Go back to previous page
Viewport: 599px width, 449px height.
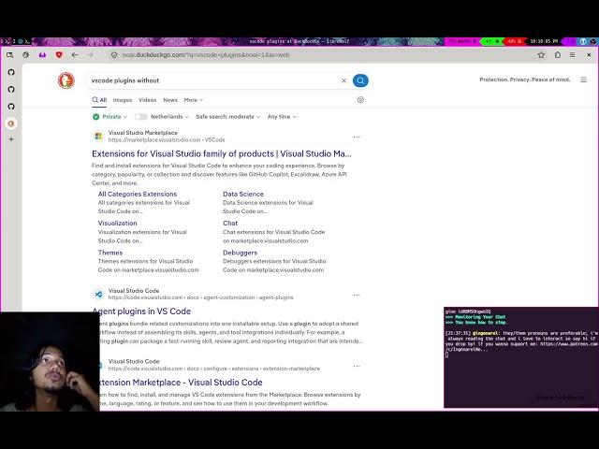click(x=75, y=55)
